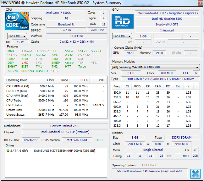Click the Clock column header in CPU table

tap(46, 80)
